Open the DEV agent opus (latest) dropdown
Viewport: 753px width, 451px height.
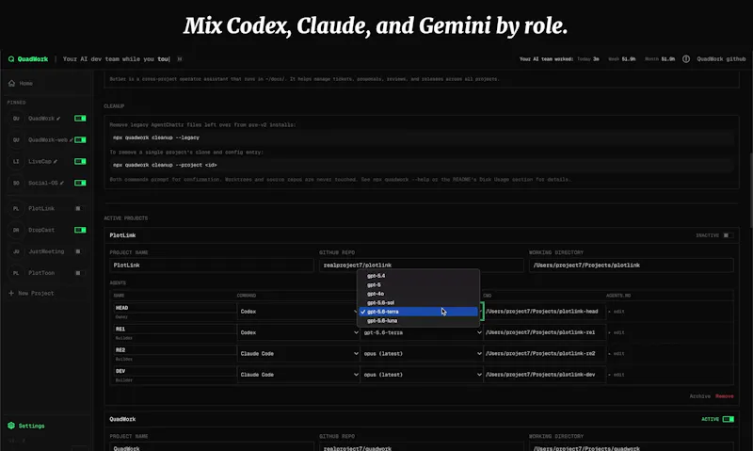click(x=421, y=375)
